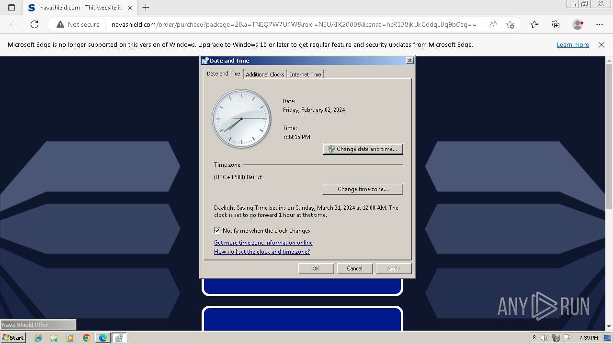Click the date Friday, February 02, 2024
The image size is (613, 344).
coord(314,110)
